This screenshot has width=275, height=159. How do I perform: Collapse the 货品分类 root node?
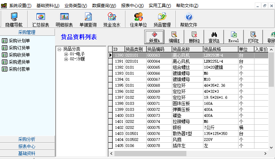60,49
